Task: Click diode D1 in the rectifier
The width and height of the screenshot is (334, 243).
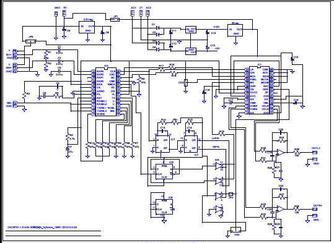Action: pyautogui.click(x=158, y=28)
